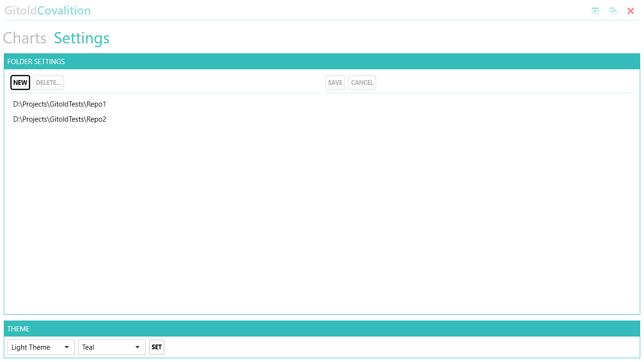The image size is (644, 362).
Task: Click the restore window icon in the title bar
Action: [613, 10]
